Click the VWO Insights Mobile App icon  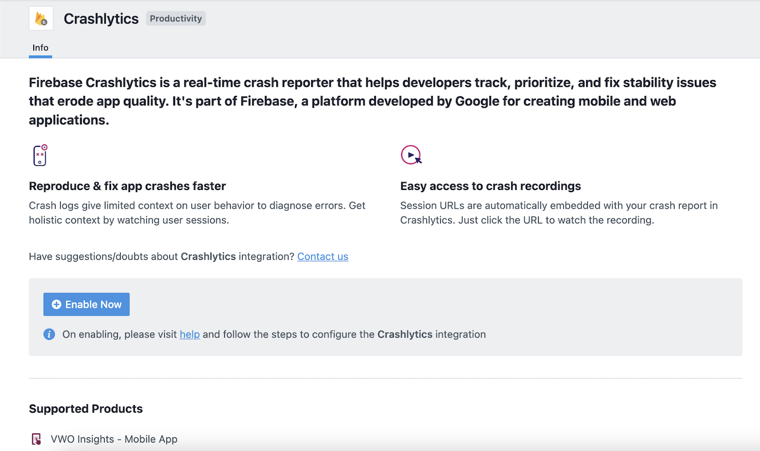click(37, 439)
